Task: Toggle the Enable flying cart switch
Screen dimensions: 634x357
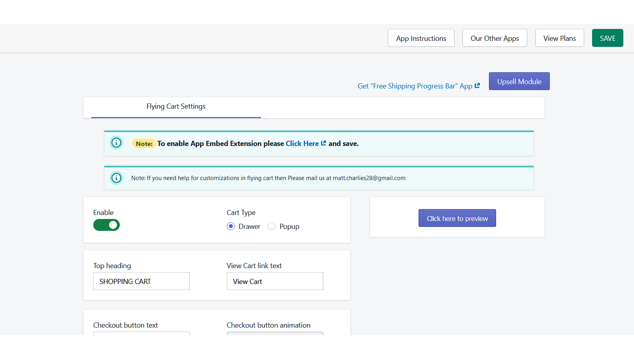Action: (x=106, y=225)
